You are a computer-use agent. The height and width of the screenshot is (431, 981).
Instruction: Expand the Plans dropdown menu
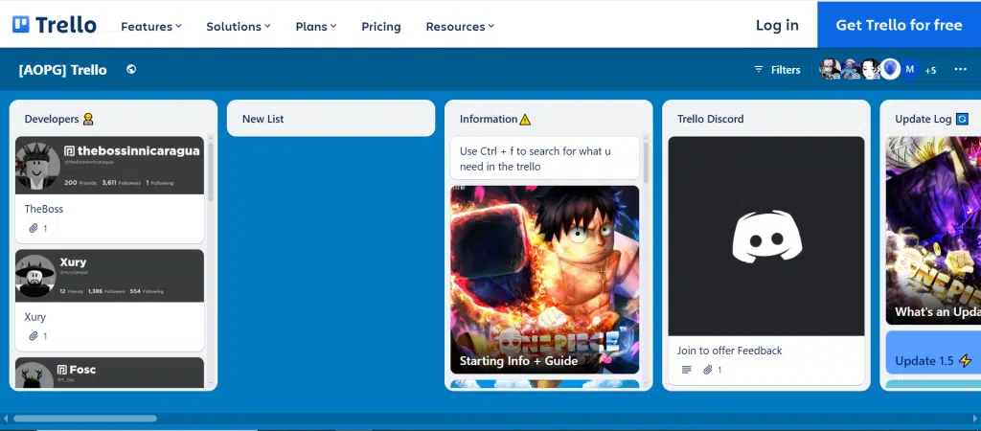[316, 26]
